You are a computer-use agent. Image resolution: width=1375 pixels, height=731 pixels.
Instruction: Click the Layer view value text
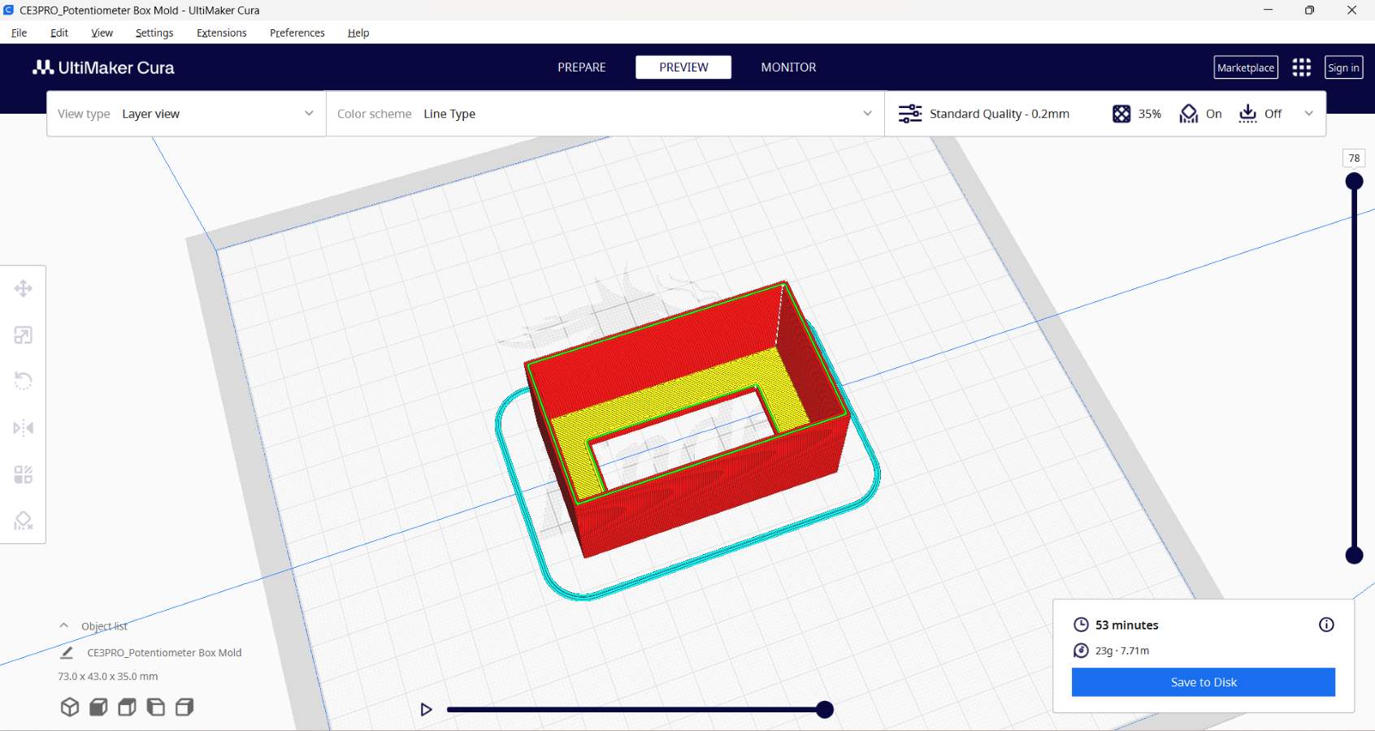pos(151,114)
